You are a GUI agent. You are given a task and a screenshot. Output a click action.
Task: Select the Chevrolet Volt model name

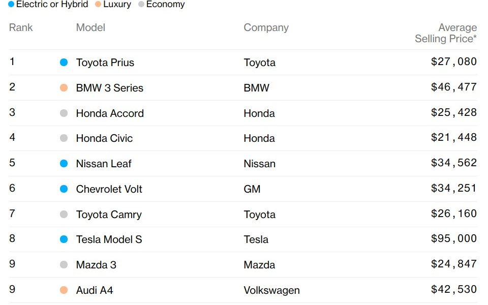[109, 189]
